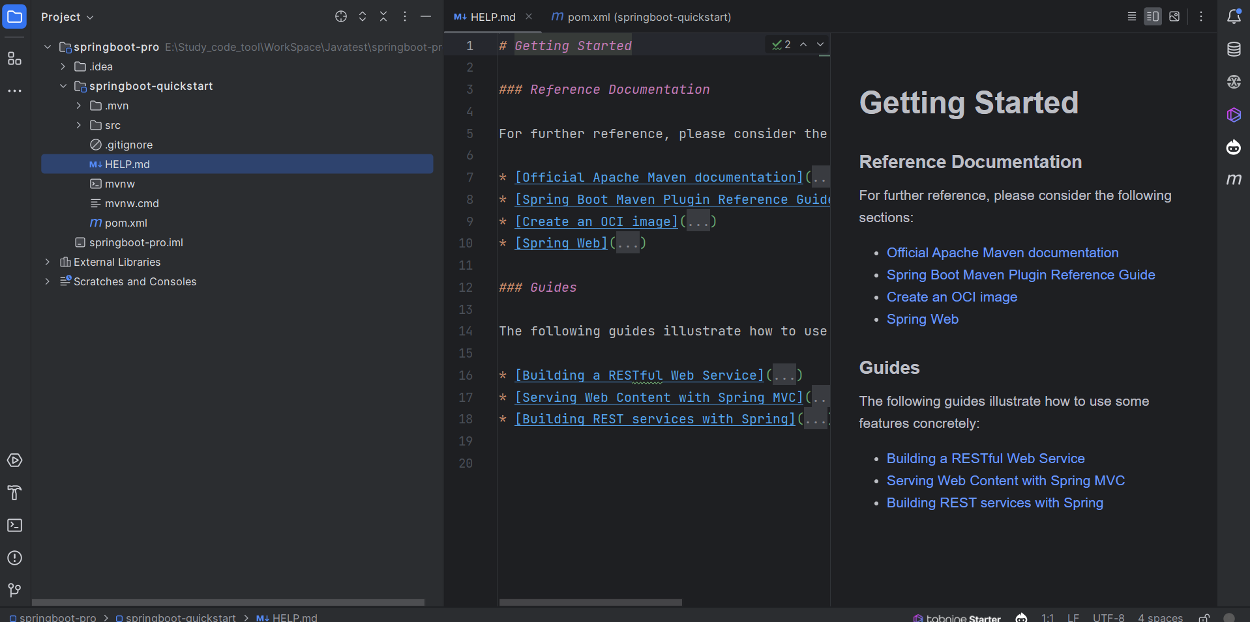Open Official Apache Maven documentation preview link
The width and height of the screenshot is (1250, 622).
(x=1002, y=253)
